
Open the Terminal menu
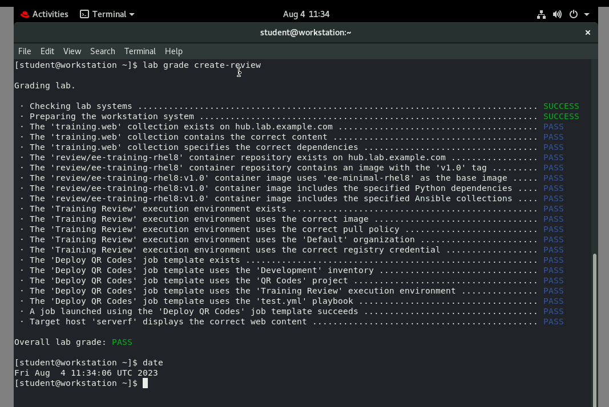coord(139,51)
